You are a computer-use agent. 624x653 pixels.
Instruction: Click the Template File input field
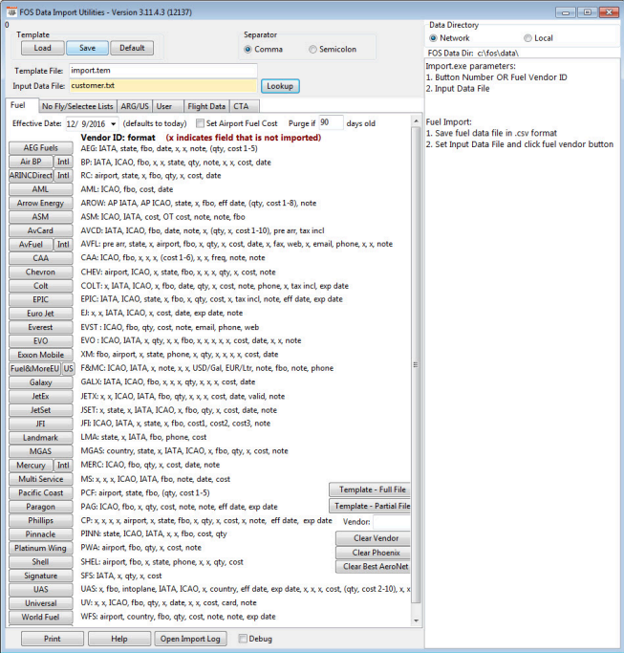162,71
